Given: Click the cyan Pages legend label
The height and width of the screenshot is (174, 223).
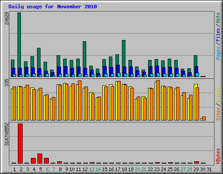Looking at the screenshot, I should (218, 53).
